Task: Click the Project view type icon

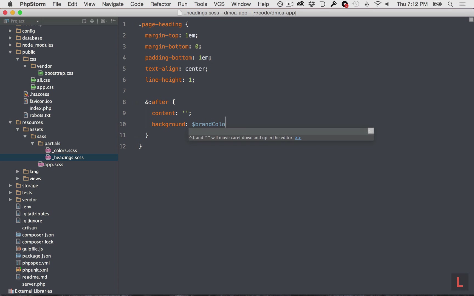Action: click(6, 21)
